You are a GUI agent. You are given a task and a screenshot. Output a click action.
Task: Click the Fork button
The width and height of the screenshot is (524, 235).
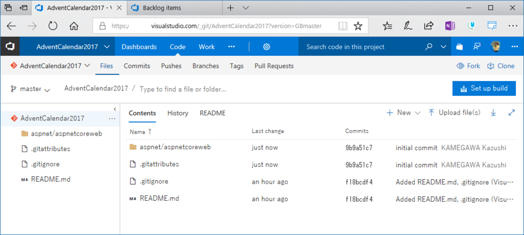[x=468, y=66]
